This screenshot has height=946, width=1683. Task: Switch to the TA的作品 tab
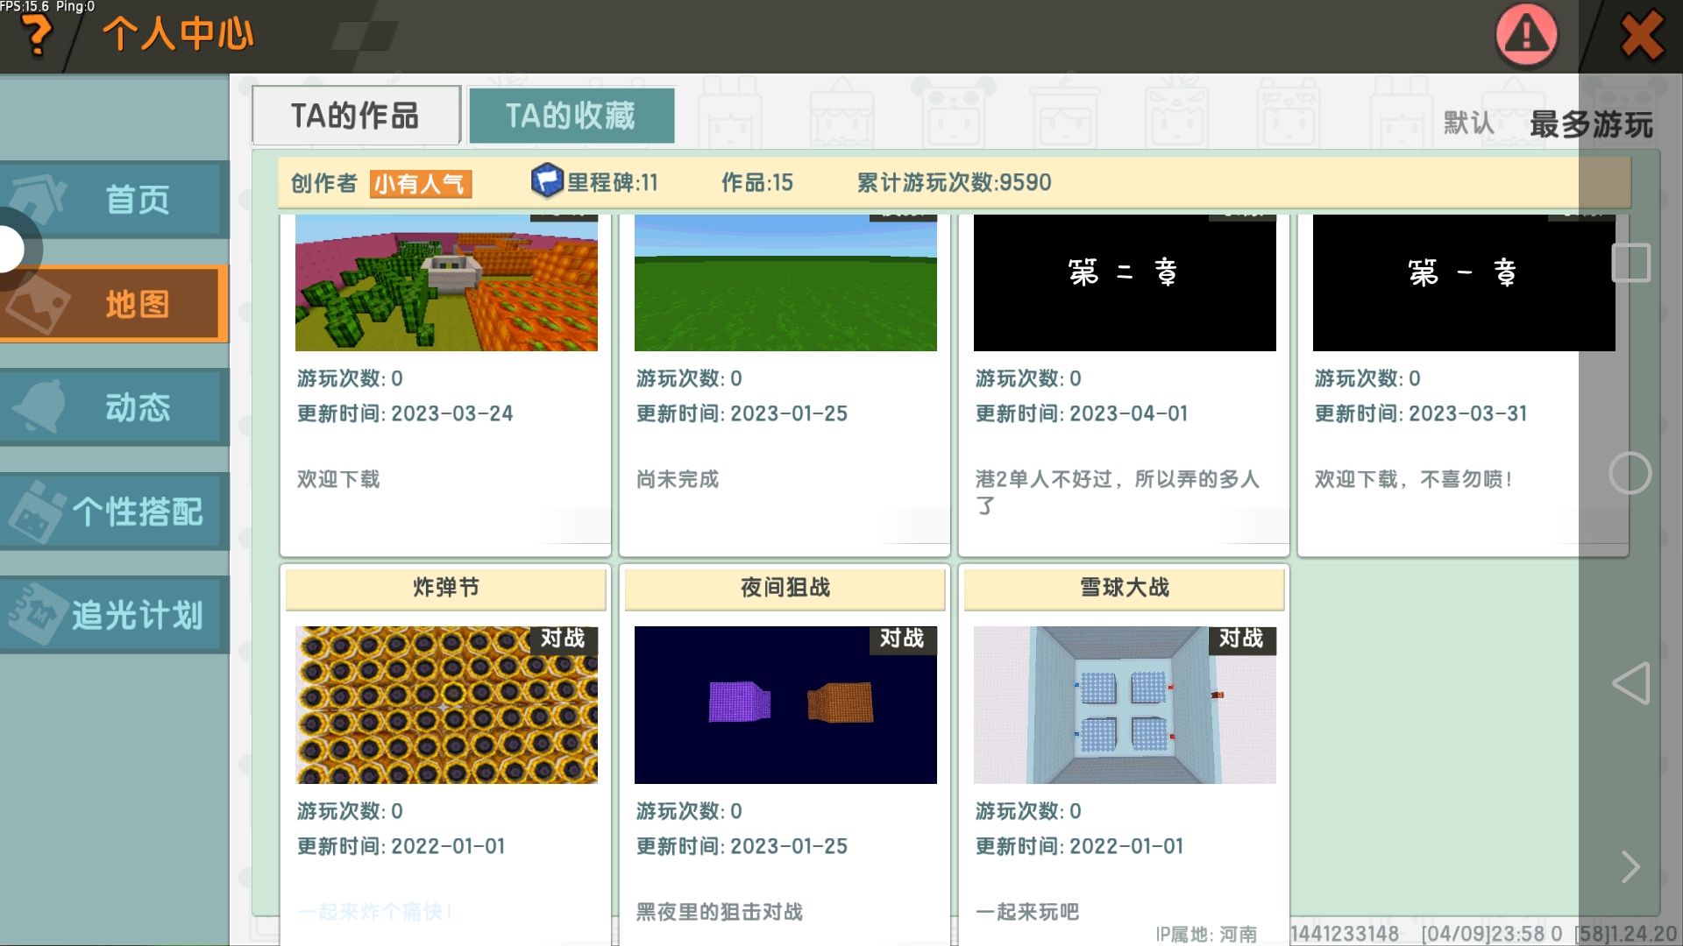355,116
